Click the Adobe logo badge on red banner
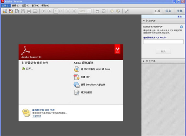Image resolution: width=186 pixels, height=136 pixels. pyautogui.click(x=118, y=49)
